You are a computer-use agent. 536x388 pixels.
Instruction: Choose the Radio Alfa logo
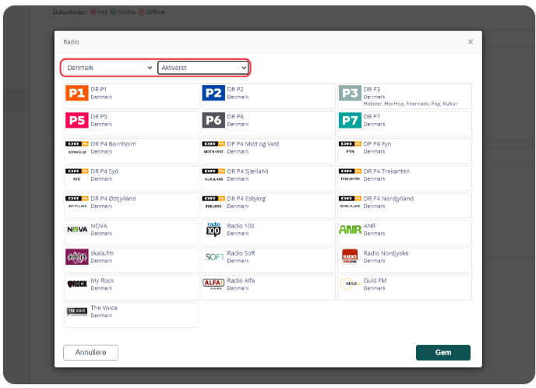coord(213,284)
